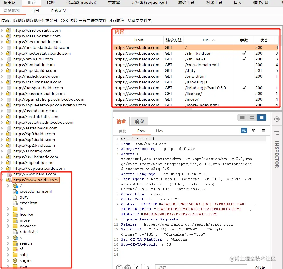Go to previous search match arrow
This screenshot has width=283, height=269.
138,267
